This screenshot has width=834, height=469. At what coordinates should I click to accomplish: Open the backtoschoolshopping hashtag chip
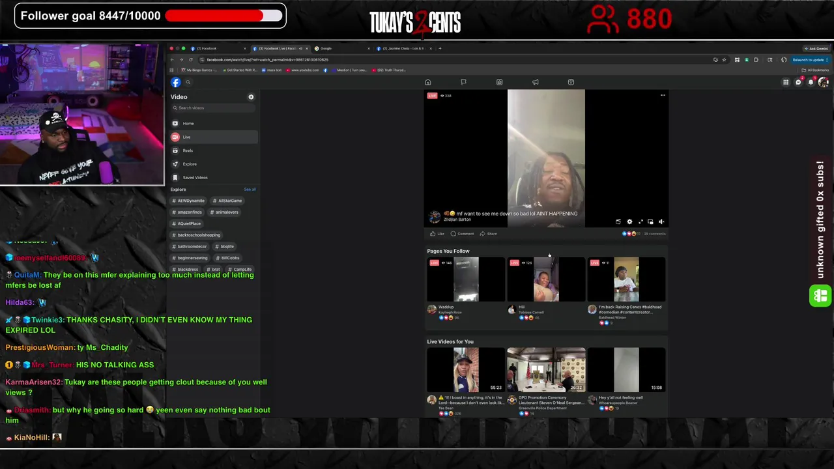tap(197, 235)
